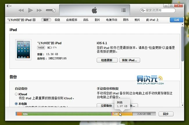Open the 照片 tab
This screenshot has height=125, width=189.
pyautogui.click(x=137, y=20)
